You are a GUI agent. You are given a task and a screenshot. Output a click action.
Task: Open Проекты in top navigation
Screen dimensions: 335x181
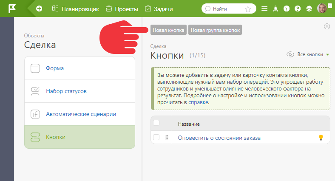122,9
